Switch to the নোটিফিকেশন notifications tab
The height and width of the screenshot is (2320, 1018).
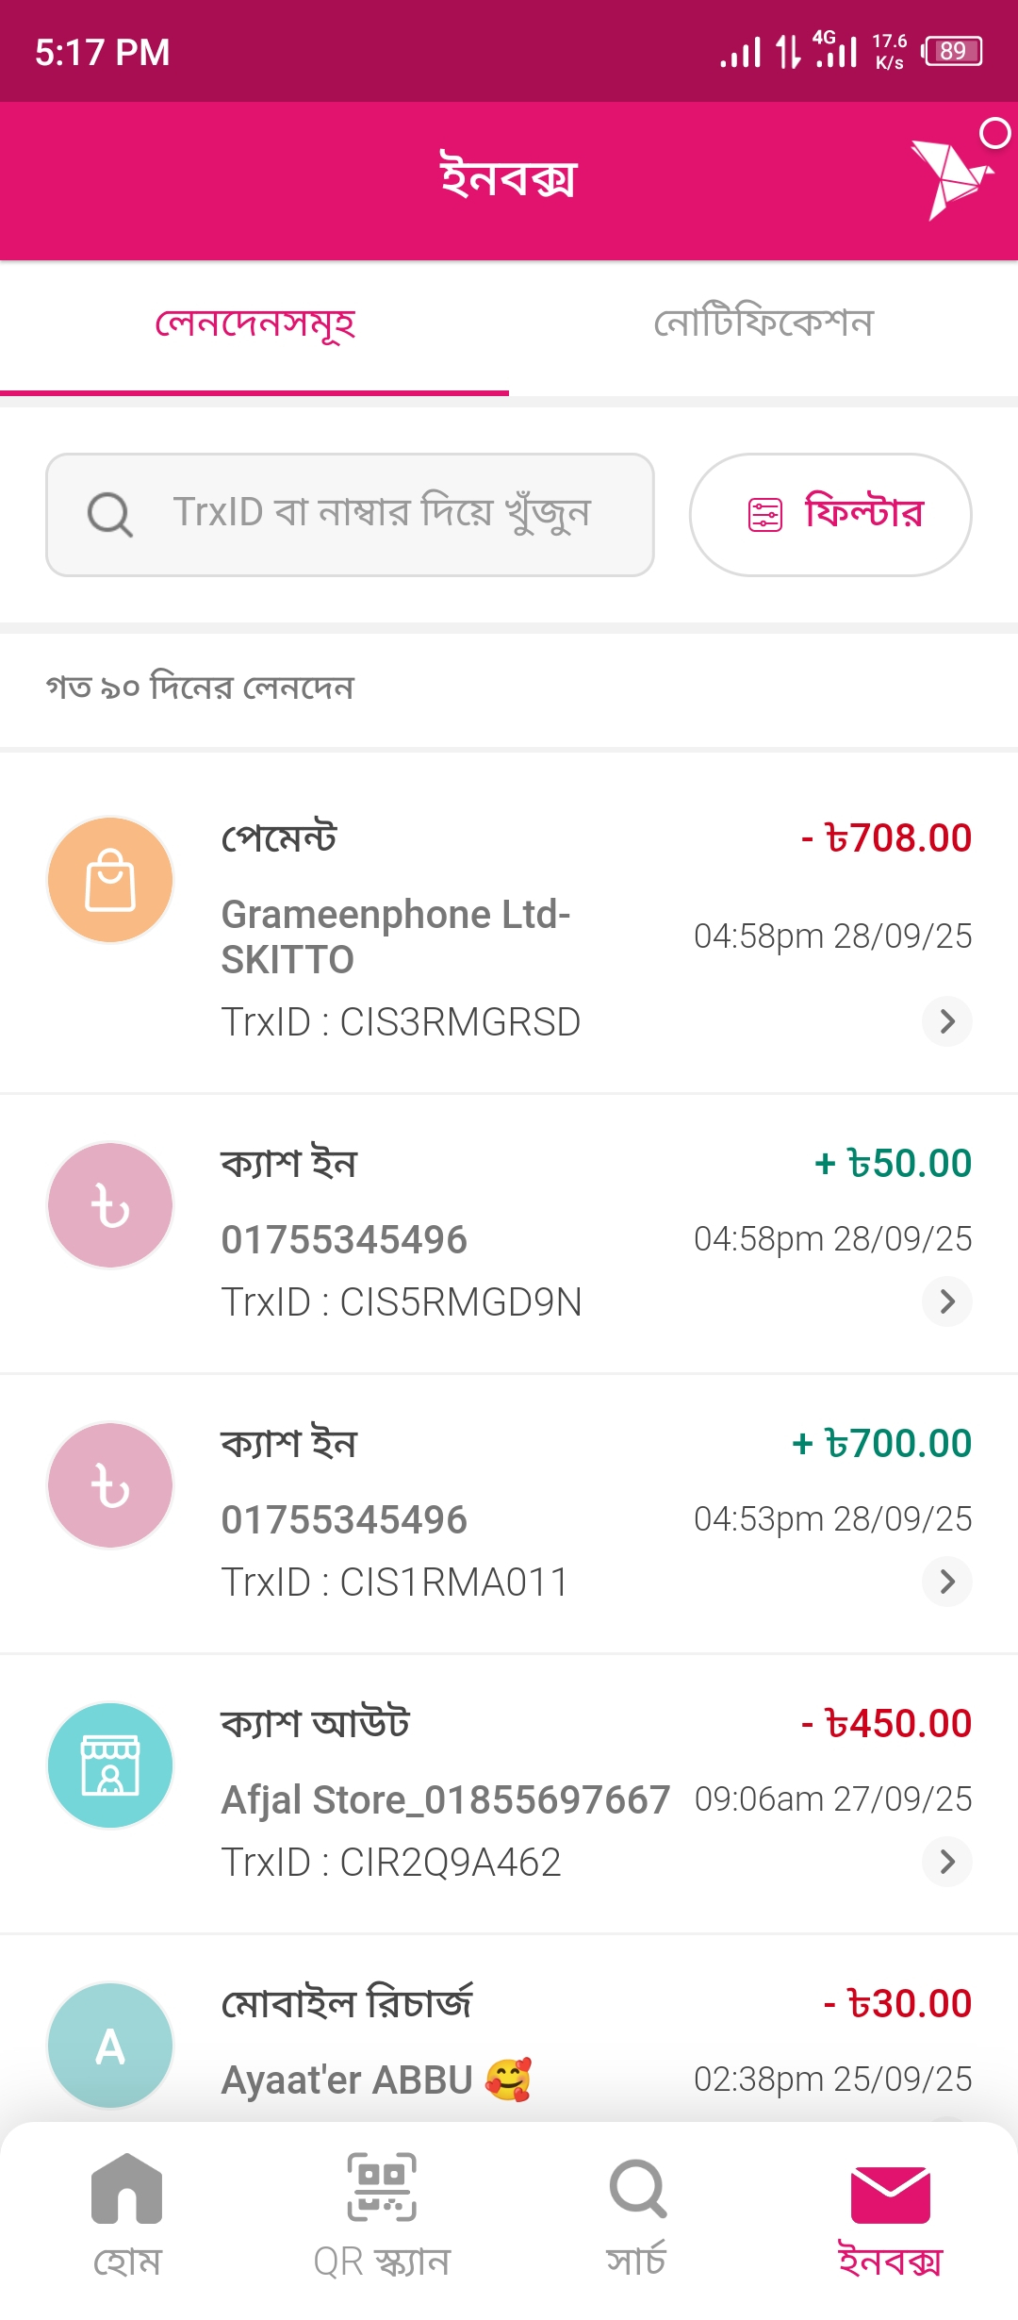(x=763, y=324)
